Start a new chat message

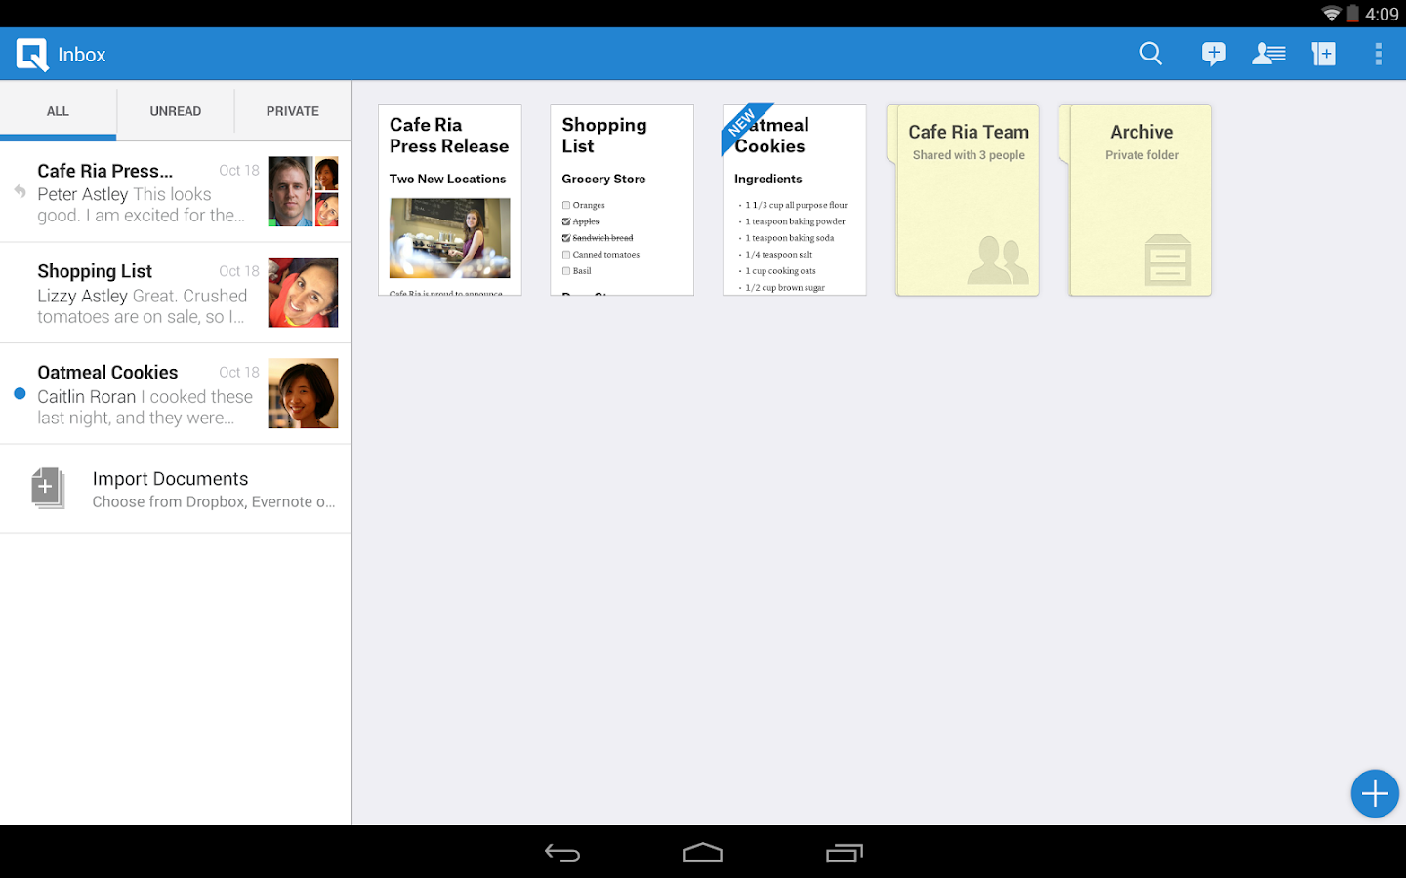pos(1214,54)
